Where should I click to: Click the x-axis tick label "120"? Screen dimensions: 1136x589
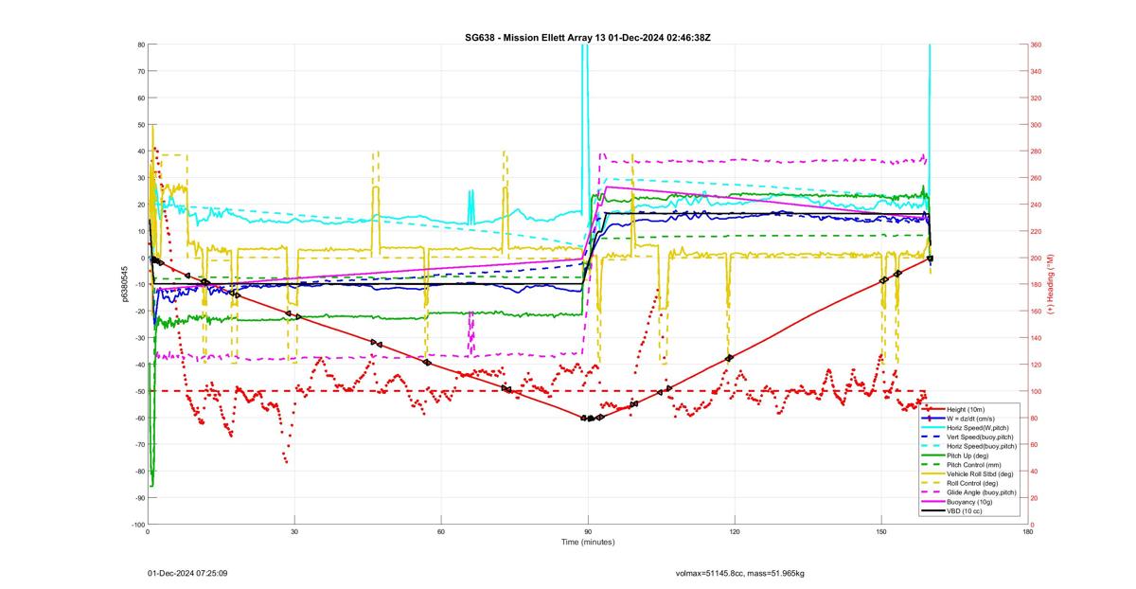[735, 532]
